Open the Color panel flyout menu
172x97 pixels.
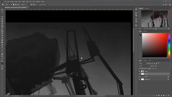tap(170, 31)
